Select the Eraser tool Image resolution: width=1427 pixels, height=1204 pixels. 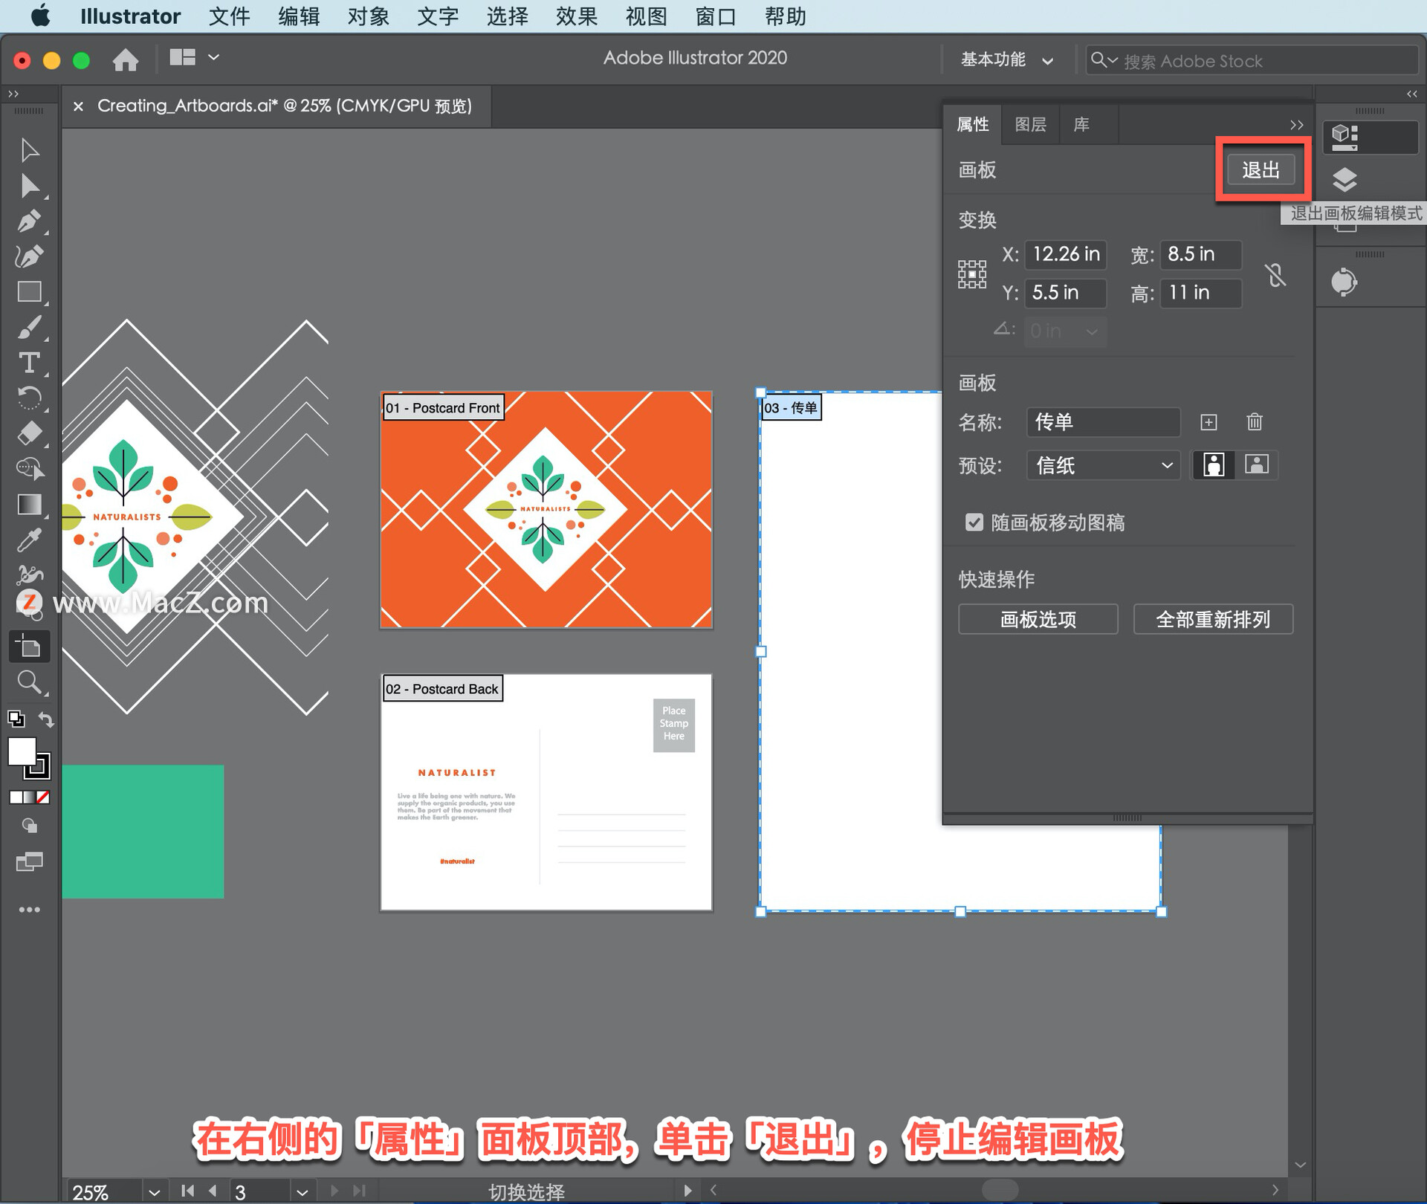pyautogui.click(x=30, y=433)
